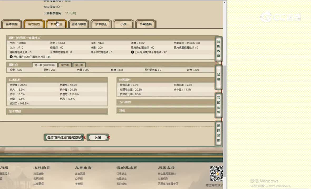
Task: Open 购买流程 footer link
Action: (x=38, y=178)
